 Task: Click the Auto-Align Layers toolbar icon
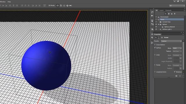[44, 5]
